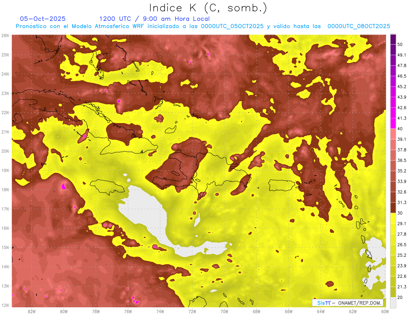Click the longitude label "82W"

coord(32,312)
